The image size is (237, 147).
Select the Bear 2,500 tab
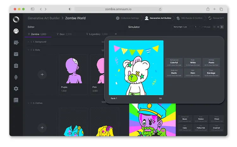point(64,34)
